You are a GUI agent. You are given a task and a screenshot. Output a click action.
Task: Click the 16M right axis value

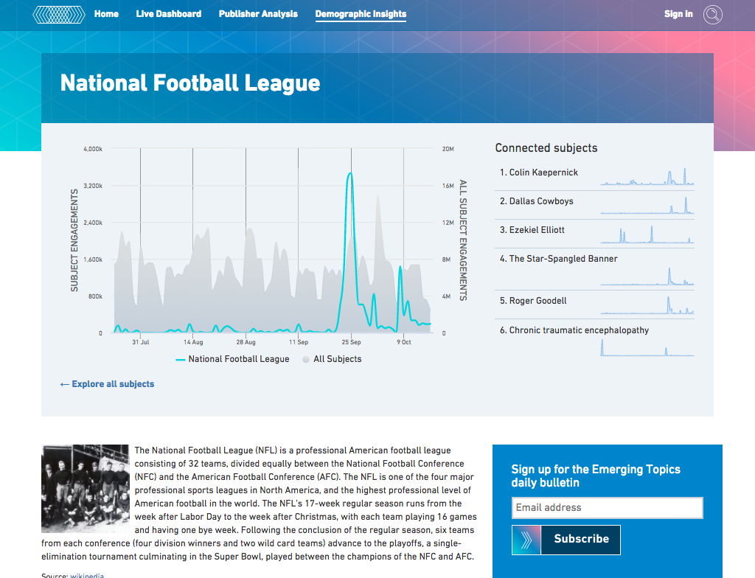click(x=448, y=186)
